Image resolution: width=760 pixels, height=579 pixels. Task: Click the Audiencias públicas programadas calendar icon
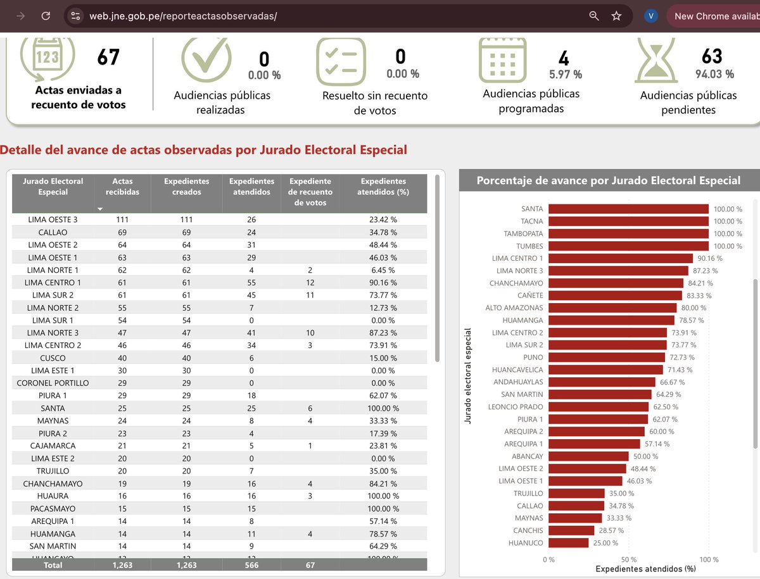(x=503, y=59)
